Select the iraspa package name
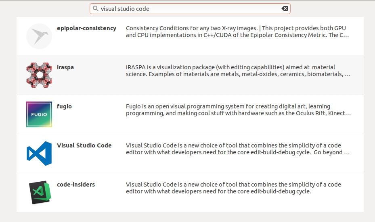The height and width of the screenshot is (222, 375). pyautogui.click(x=65, y=67)
